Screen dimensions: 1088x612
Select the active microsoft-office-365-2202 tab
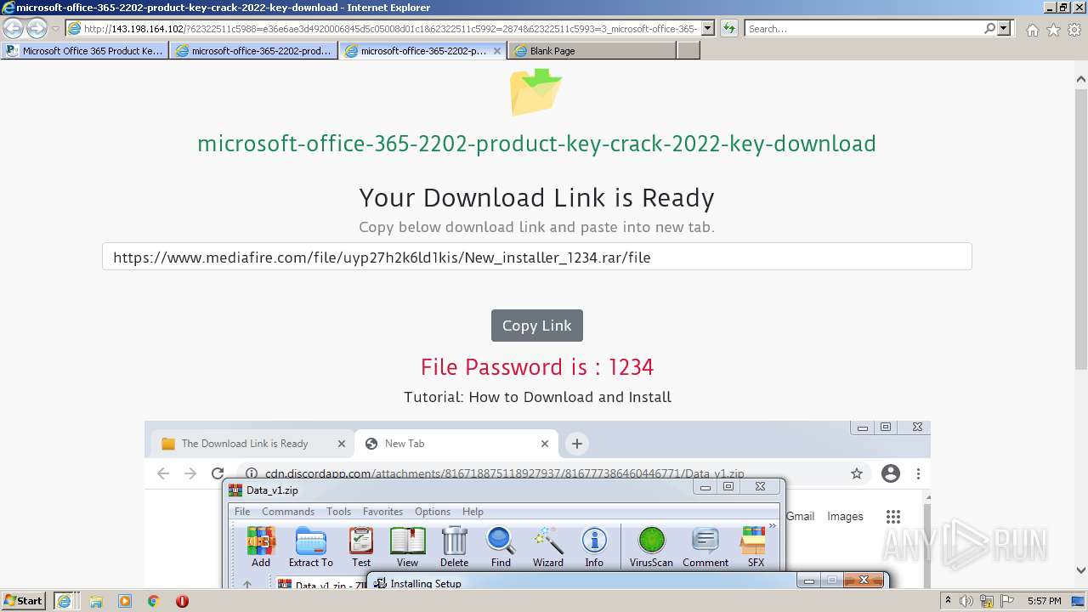point(423,51)
